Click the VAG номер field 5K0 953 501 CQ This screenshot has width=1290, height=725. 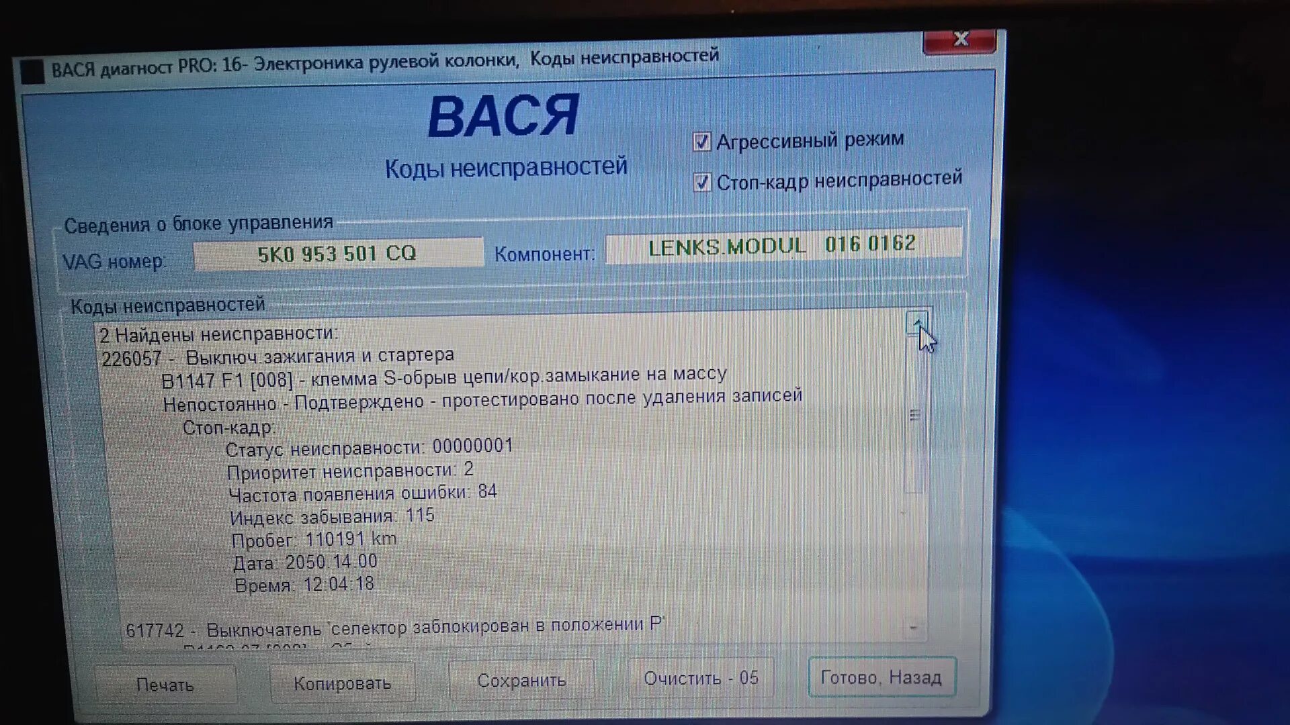pos(338,253)
